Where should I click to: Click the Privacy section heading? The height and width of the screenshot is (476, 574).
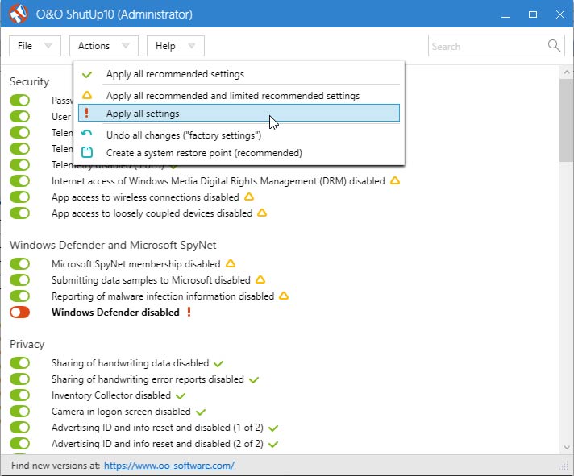(x=27, y=345)
